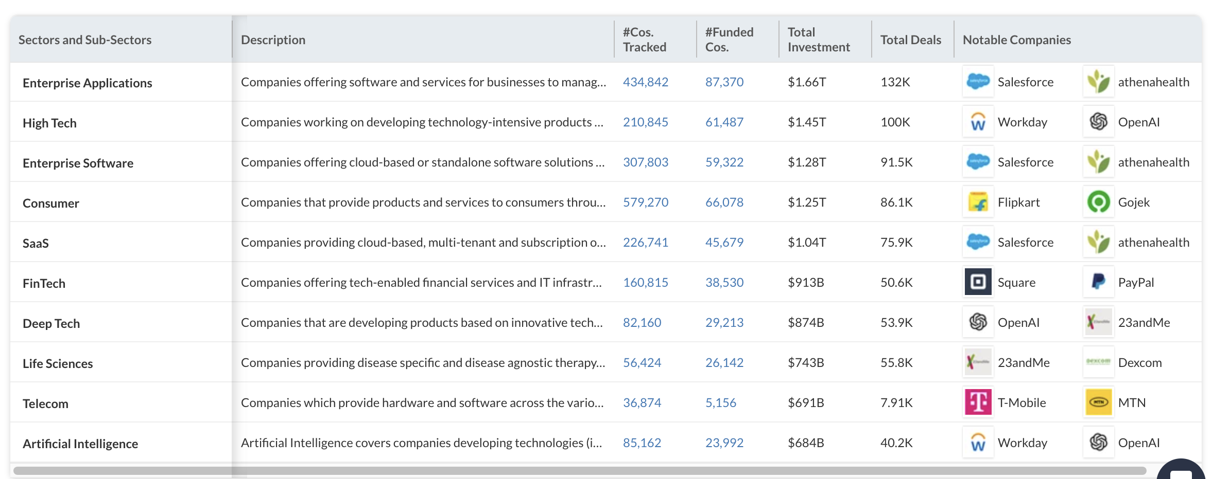Viewport: 1212px width, 479px height.
Task: Click the Square logo icon
Action: pyautogui.click(x=978, y=282)
